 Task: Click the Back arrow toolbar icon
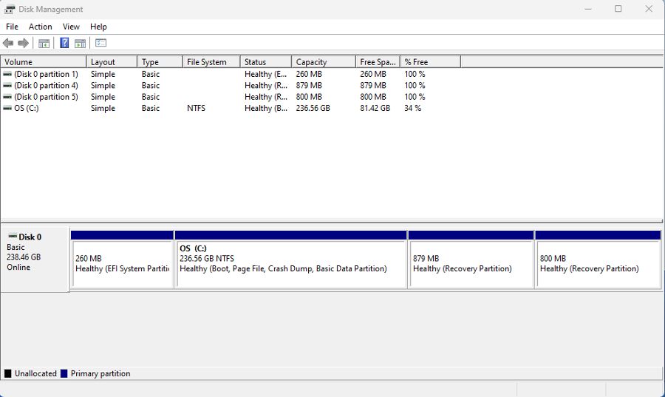[8, 44]
